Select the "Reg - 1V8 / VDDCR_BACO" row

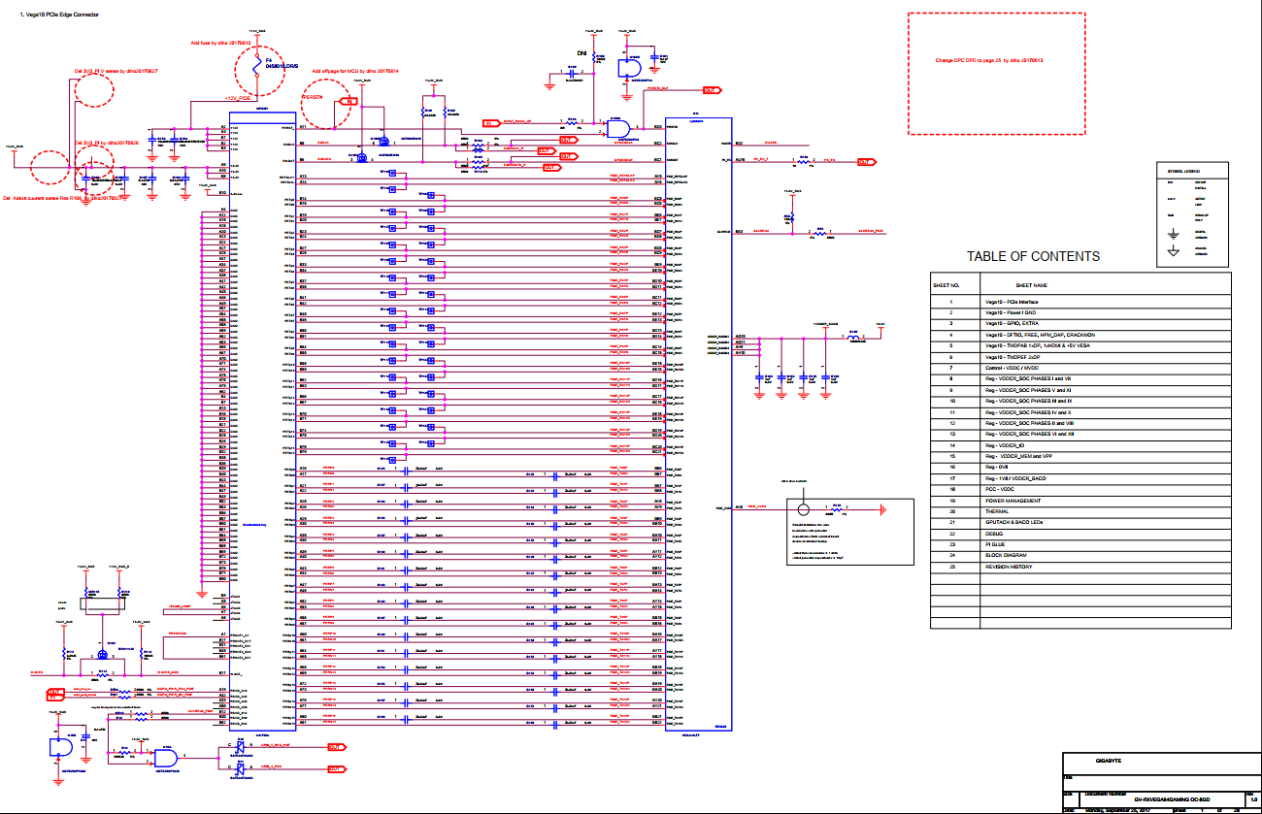coord(1080,479)
